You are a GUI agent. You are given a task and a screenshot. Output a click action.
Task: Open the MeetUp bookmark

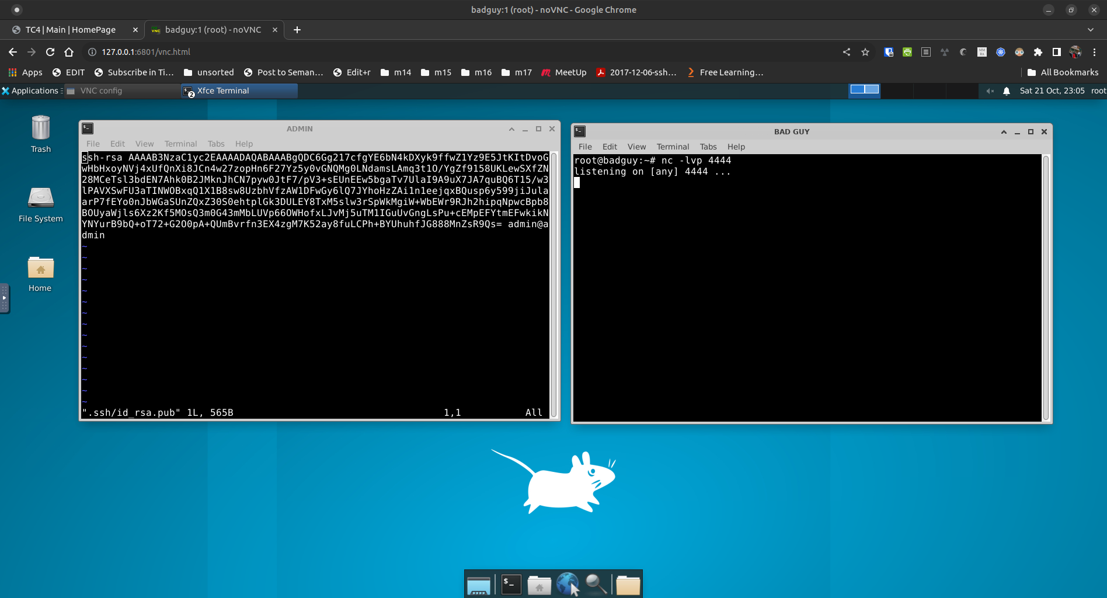coord(564,72)
